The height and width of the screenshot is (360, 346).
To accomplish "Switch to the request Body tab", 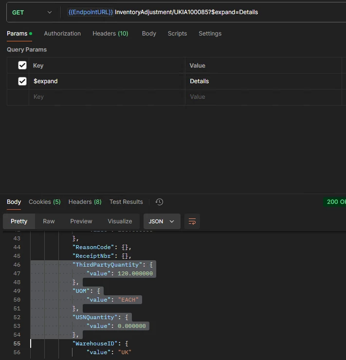I will tap(149, 34).
